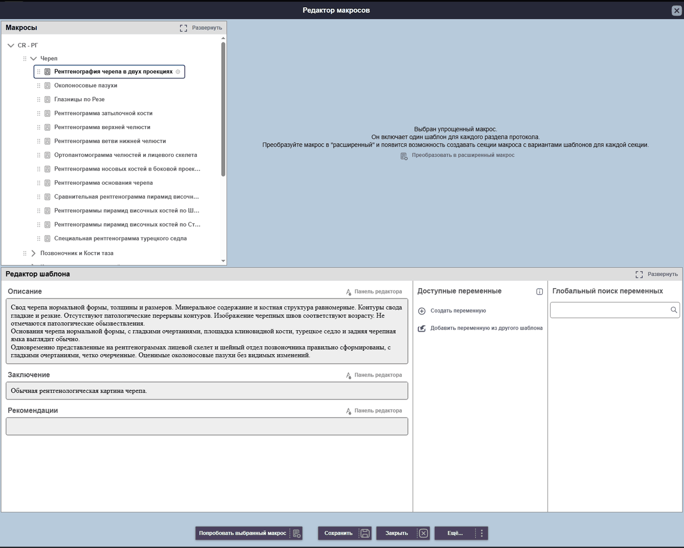The image size is (684, 548).
Task: Click the Закрыть button label
Action: click(x=396, y=533)
